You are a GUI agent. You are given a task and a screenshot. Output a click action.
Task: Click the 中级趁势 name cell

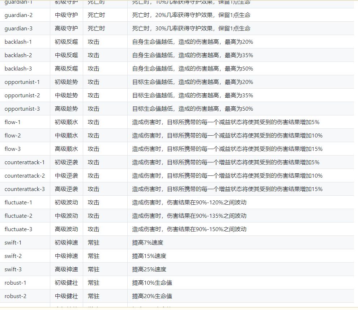67,95
